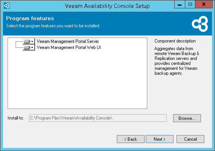215x151 pixels.
Task: Click the Next button
Action: [159, 139]
